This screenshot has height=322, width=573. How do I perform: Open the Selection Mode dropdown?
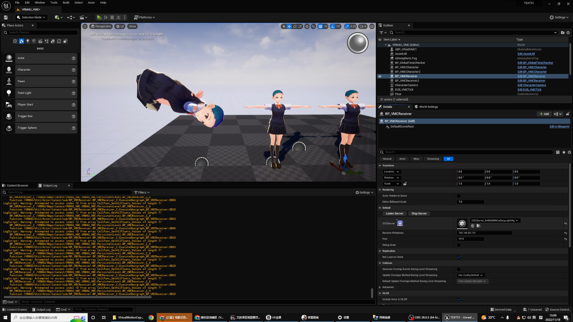31,17
